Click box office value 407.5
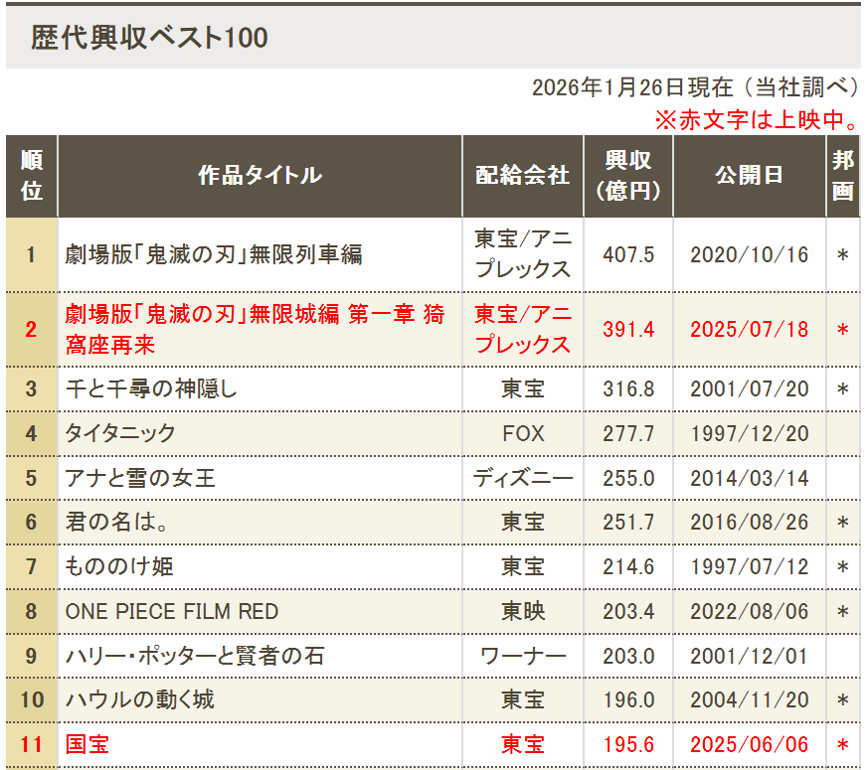This screenshot has height=770, width=868. click(628, 255)
